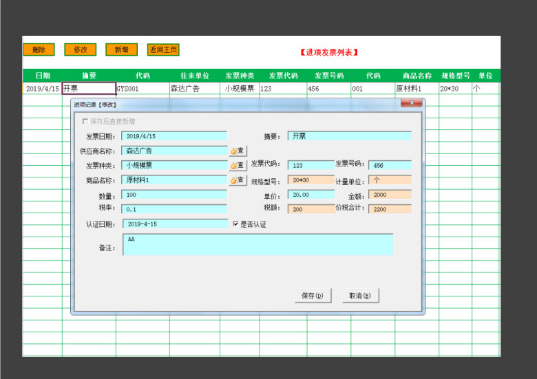The height and width of the screenshot is (379, 537).
Task: Click the 返回主页 button
Action: click(163, 50)
